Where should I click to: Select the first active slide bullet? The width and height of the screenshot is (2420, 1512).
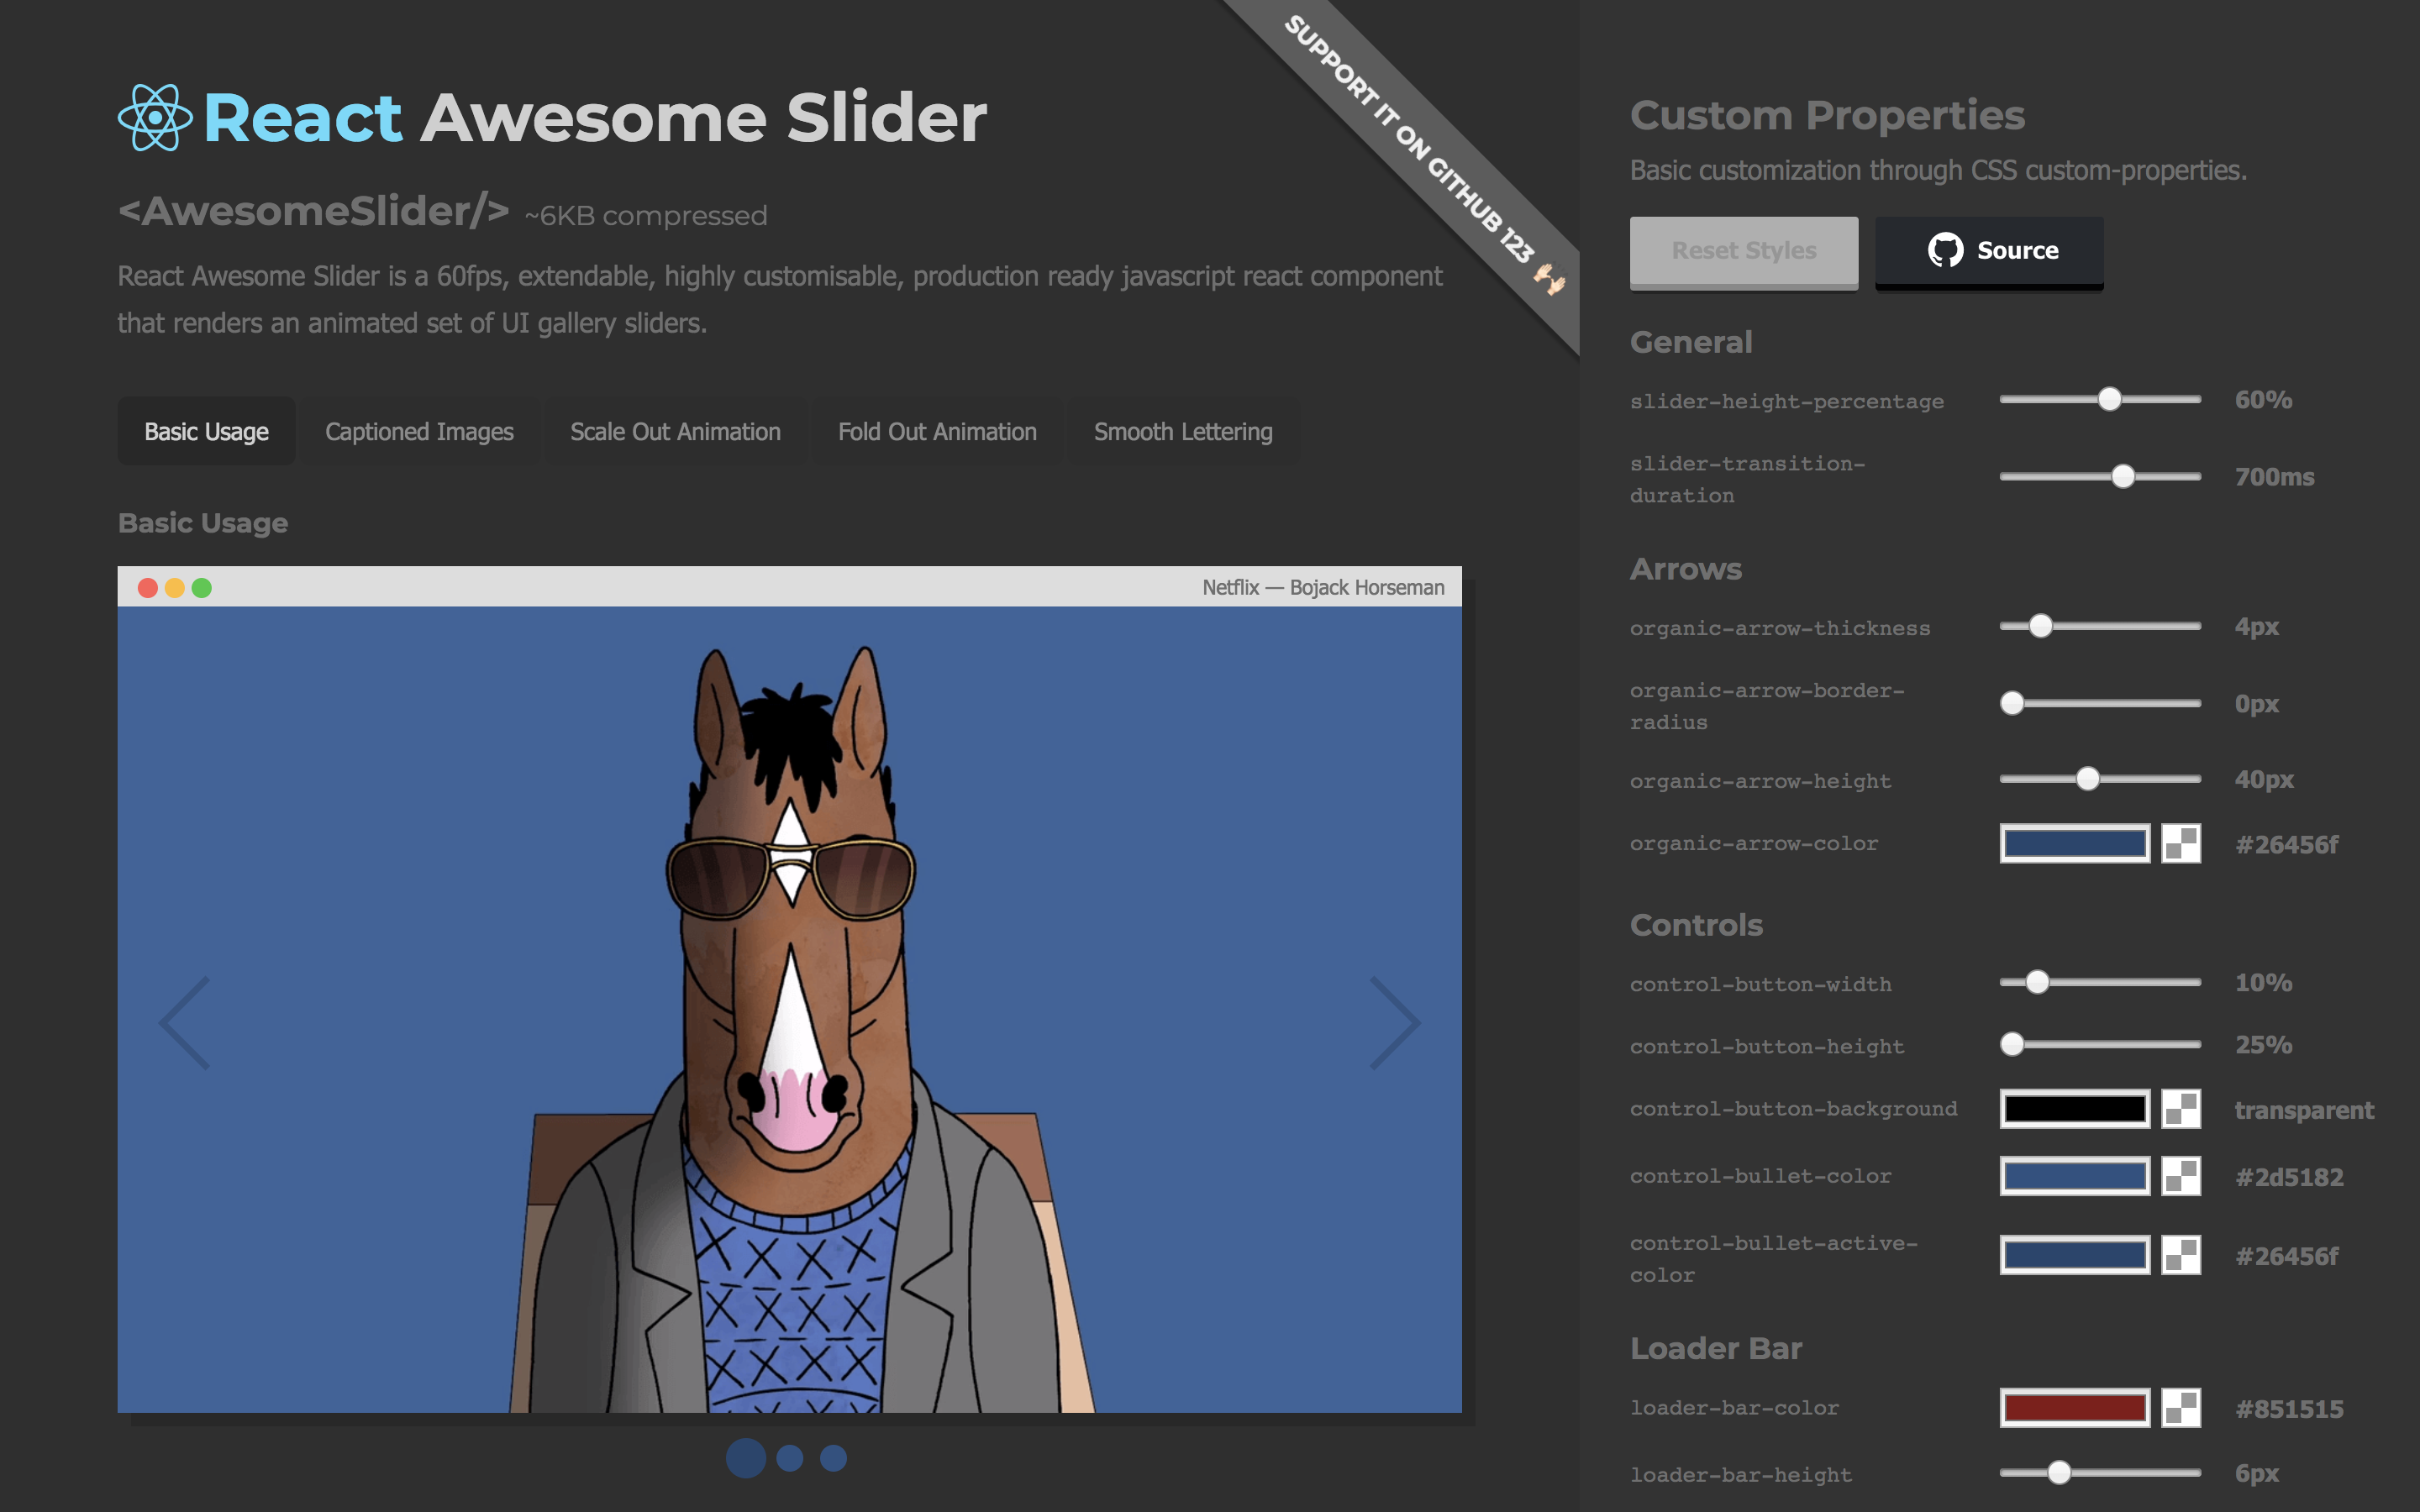pos(745,1458)
